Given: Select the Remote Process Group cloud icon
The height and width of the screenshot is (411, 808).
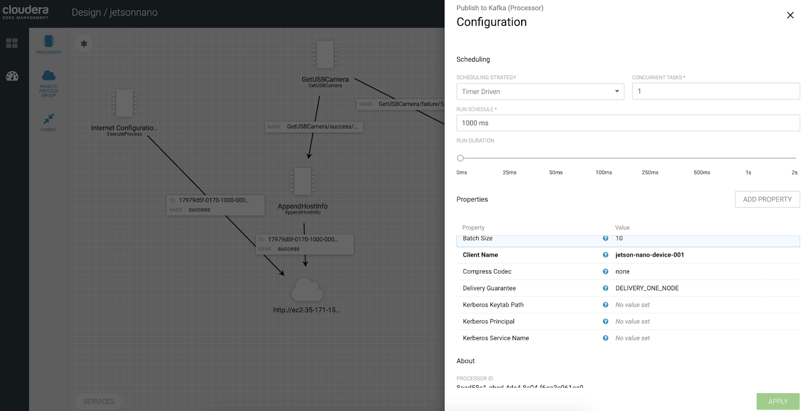Looking at the screenshot, I should (48, 76).
